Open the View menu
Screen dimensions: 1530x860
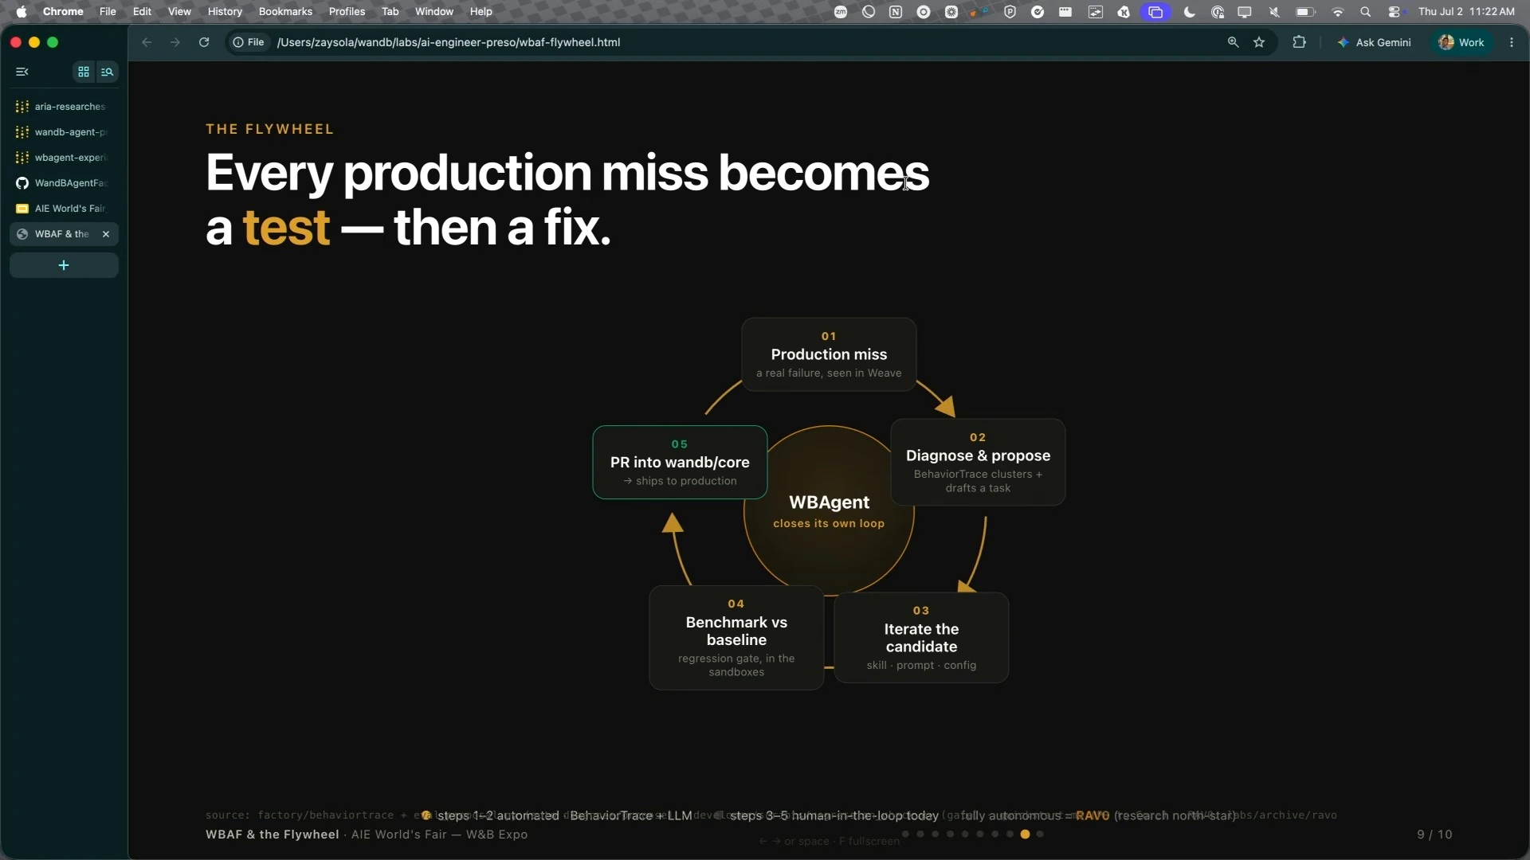pyautogui.click(x=179, y=11)
